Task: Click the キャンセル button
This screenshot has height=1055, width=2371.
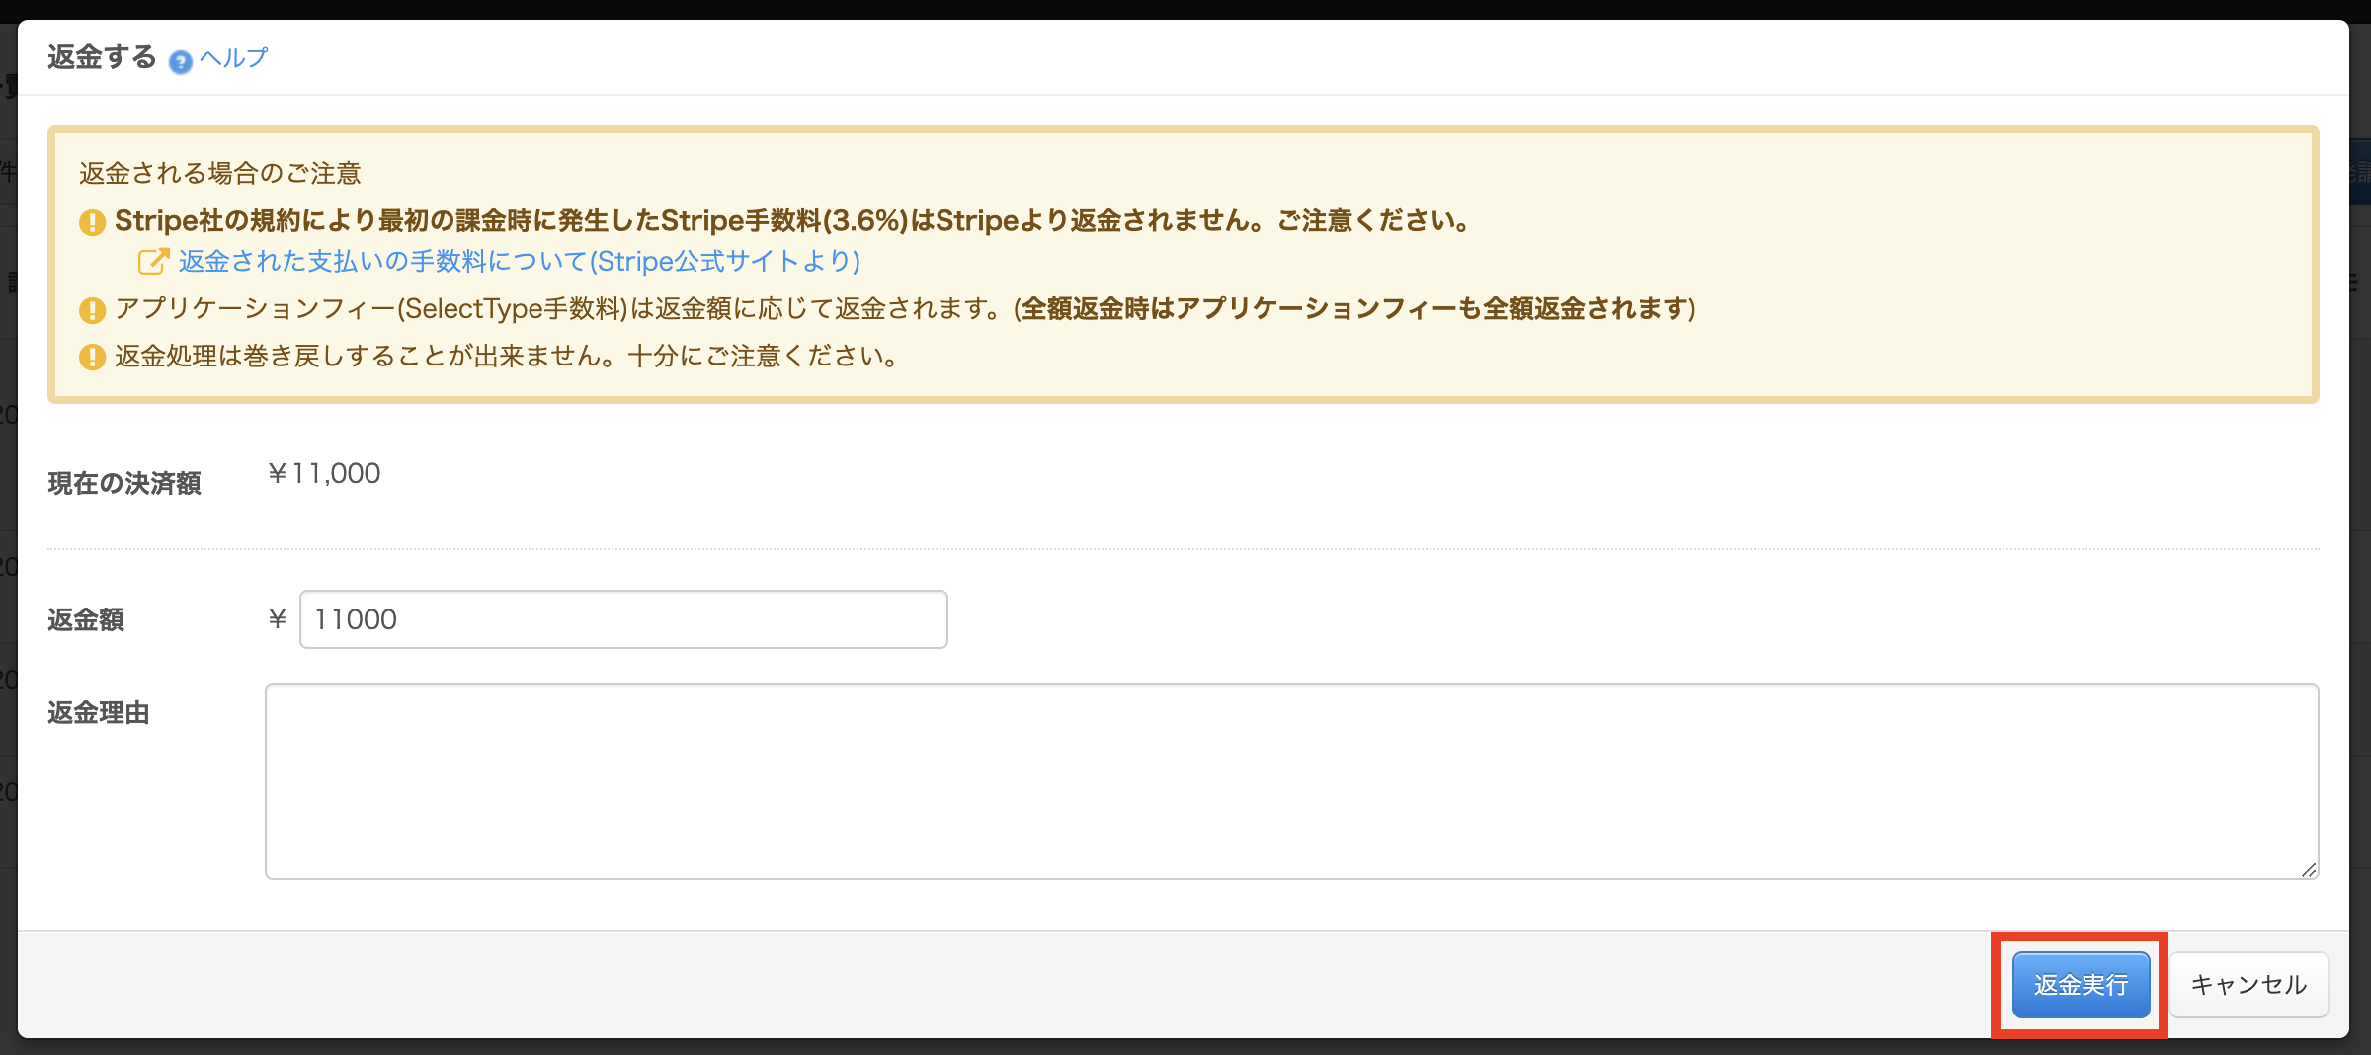Action: pos(2248,985)
